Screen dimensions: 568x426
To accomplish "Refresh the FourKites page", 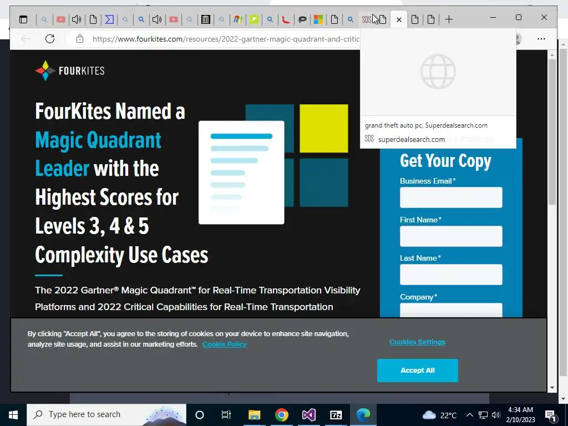I will [x=49, y=39].
